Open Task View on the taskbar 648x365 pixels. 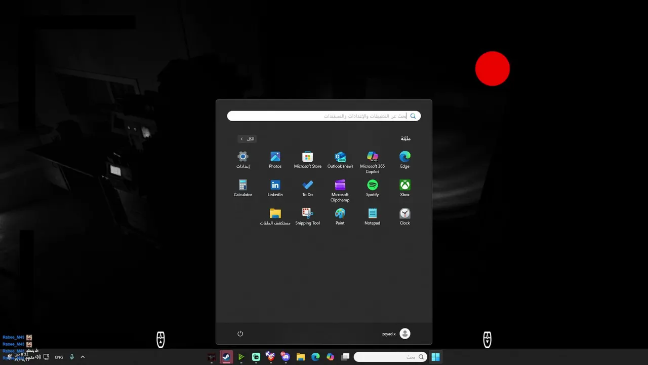click(x=345, y=357)
